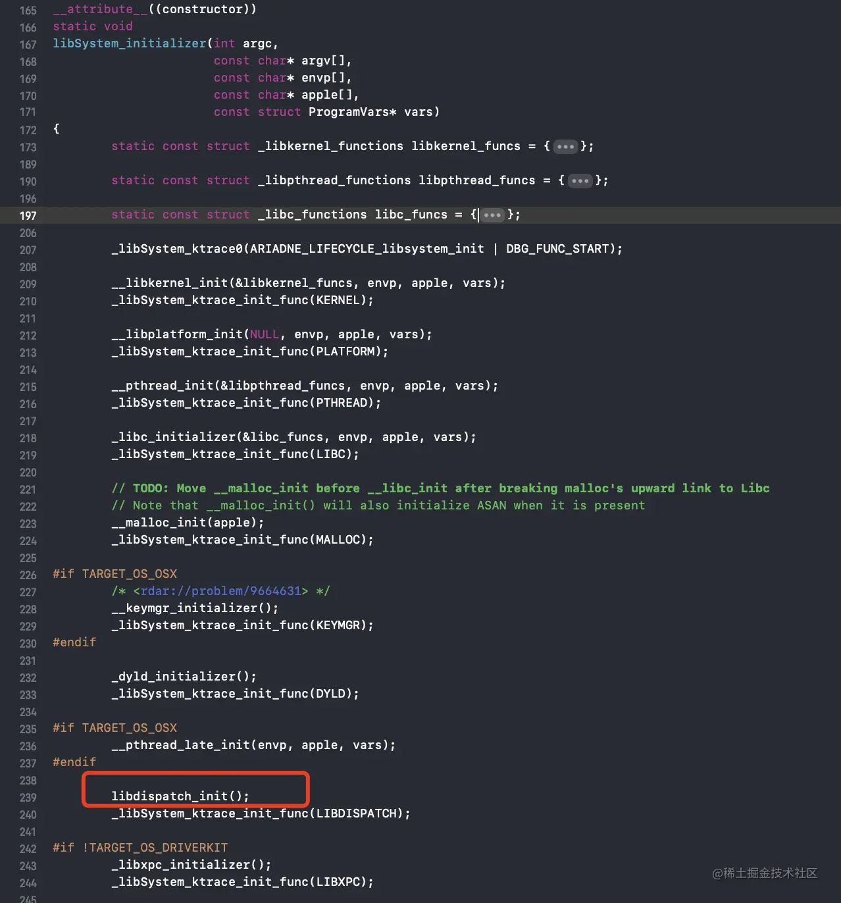Click ktrace_init_func(DYLD) statement

[x=235, y=694]
